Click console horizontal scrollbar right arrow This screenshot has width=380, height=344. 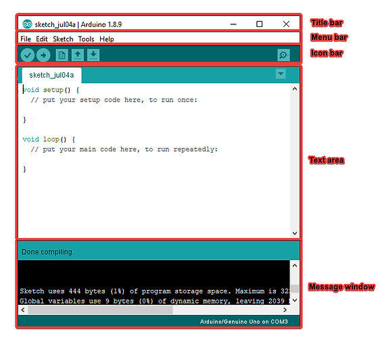point(285,310)
